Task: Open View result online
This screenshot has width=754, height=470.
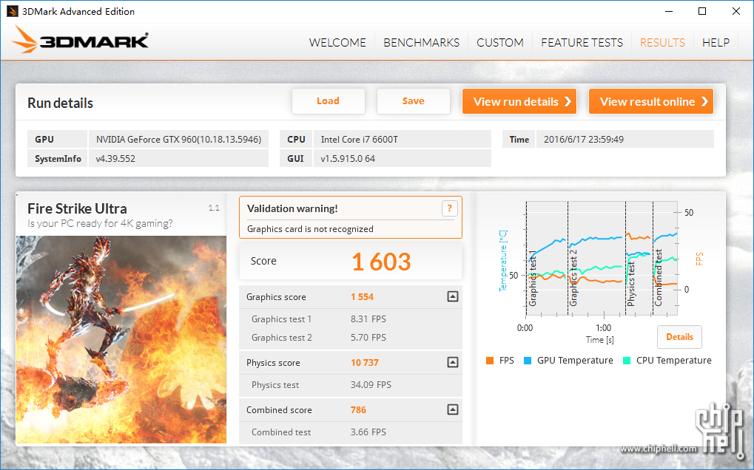Action: (x=651, y=101)
